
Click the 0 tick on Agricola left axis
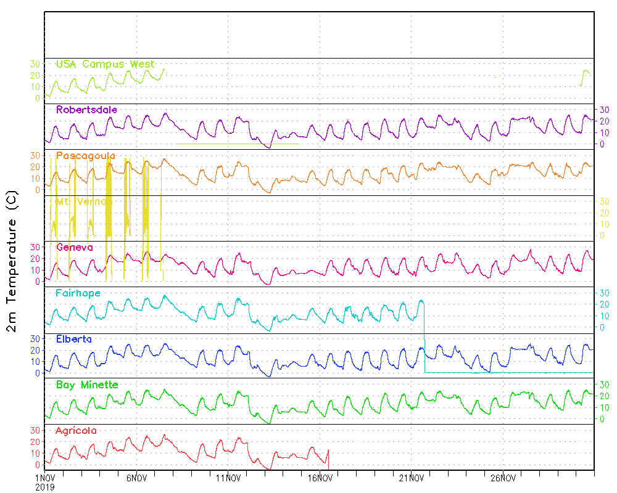pos(38,465)
